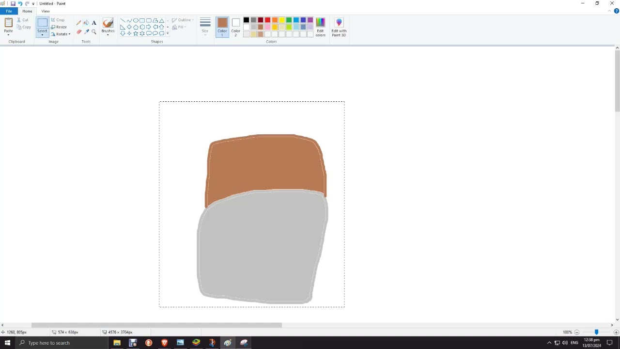Open Edit with Paint 3D
The image size is (620, 349).
[x=339, y=27]
